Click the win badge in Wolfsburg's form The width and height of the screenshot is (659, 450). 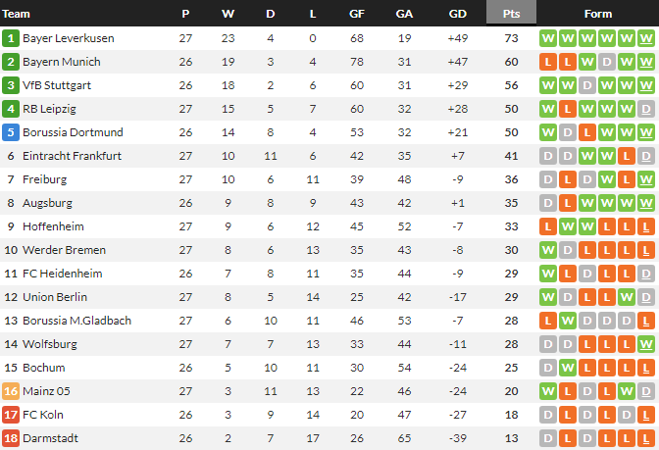[x=645, y=344]
